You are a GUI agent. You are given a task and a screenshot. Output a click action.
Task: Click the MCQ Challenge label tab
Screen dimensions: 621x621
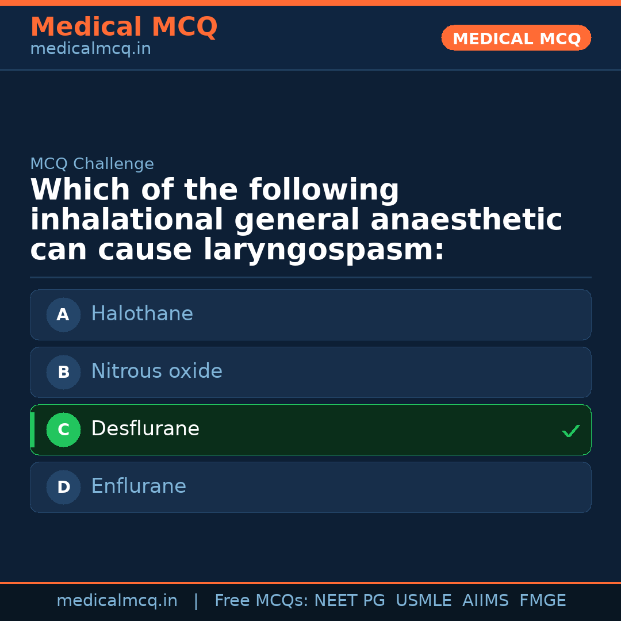pyautogui.click(x=92, y=164)
